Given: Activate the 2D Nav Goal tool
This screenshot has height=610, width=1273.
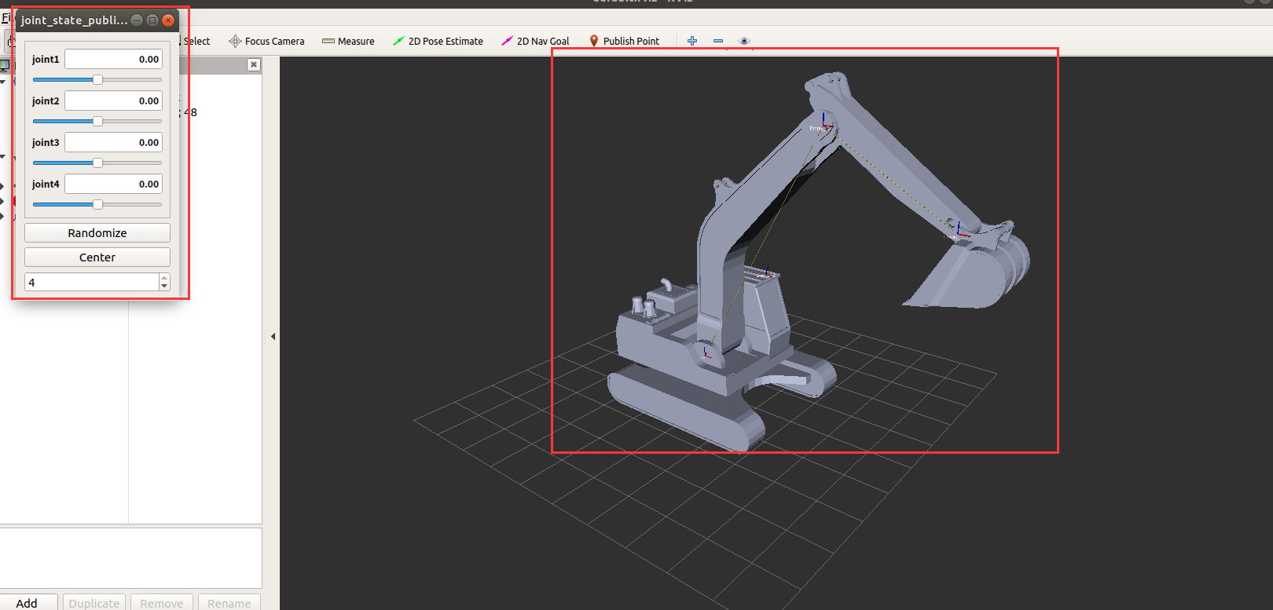Looking at the screenshot, I should [x=535, y=41].
